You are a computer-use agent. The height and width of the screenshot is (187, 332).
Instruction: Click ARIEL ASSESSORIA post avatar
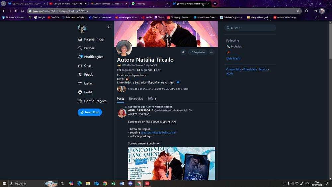point(122,113)
